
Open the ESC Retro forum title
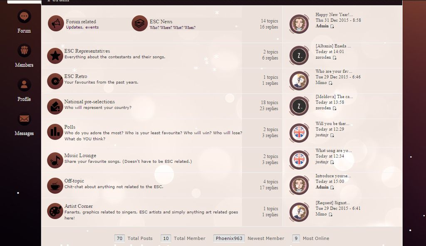(x=76, y=76)
